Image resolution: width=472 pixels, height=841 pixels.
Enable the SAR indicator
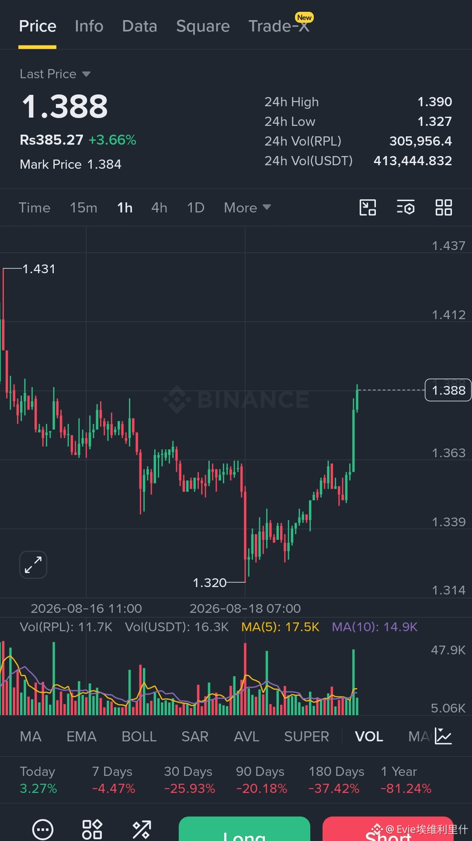195,737
